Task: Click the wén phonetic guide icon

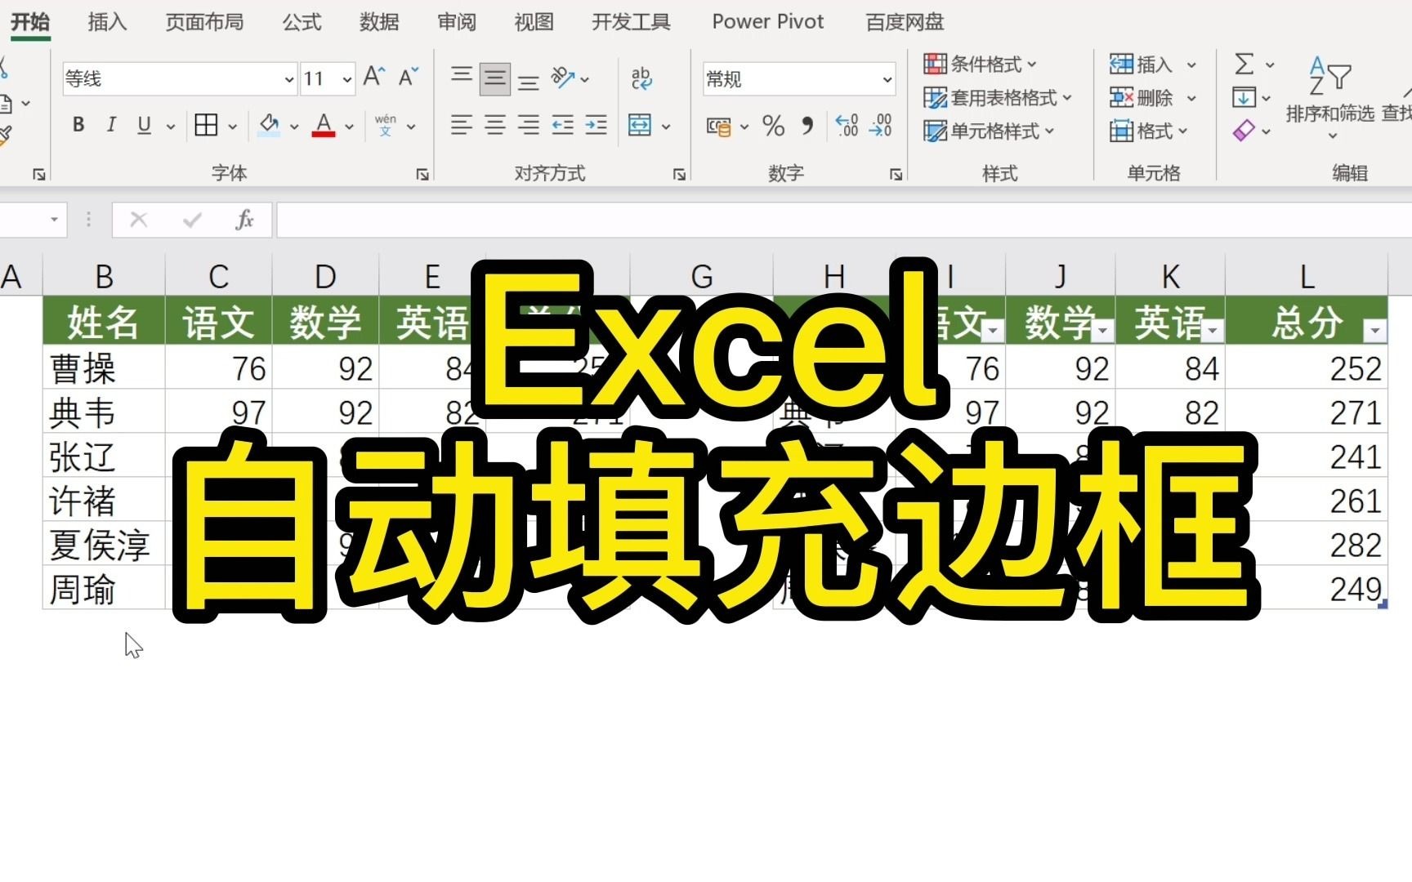Action: click(x=386, y=125)
